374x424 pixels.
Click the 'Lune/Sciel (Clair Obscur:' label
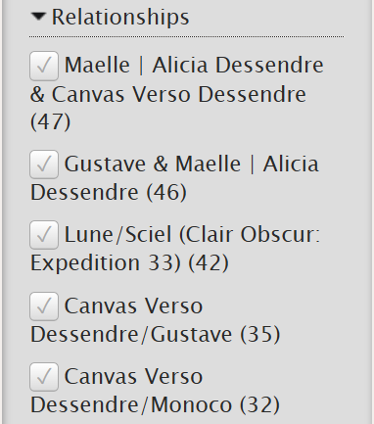pos(192,235)
